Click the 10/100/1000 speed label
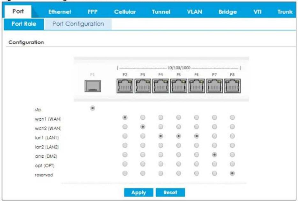Viewport: 298px width, 201px height. tap(179, 68)
